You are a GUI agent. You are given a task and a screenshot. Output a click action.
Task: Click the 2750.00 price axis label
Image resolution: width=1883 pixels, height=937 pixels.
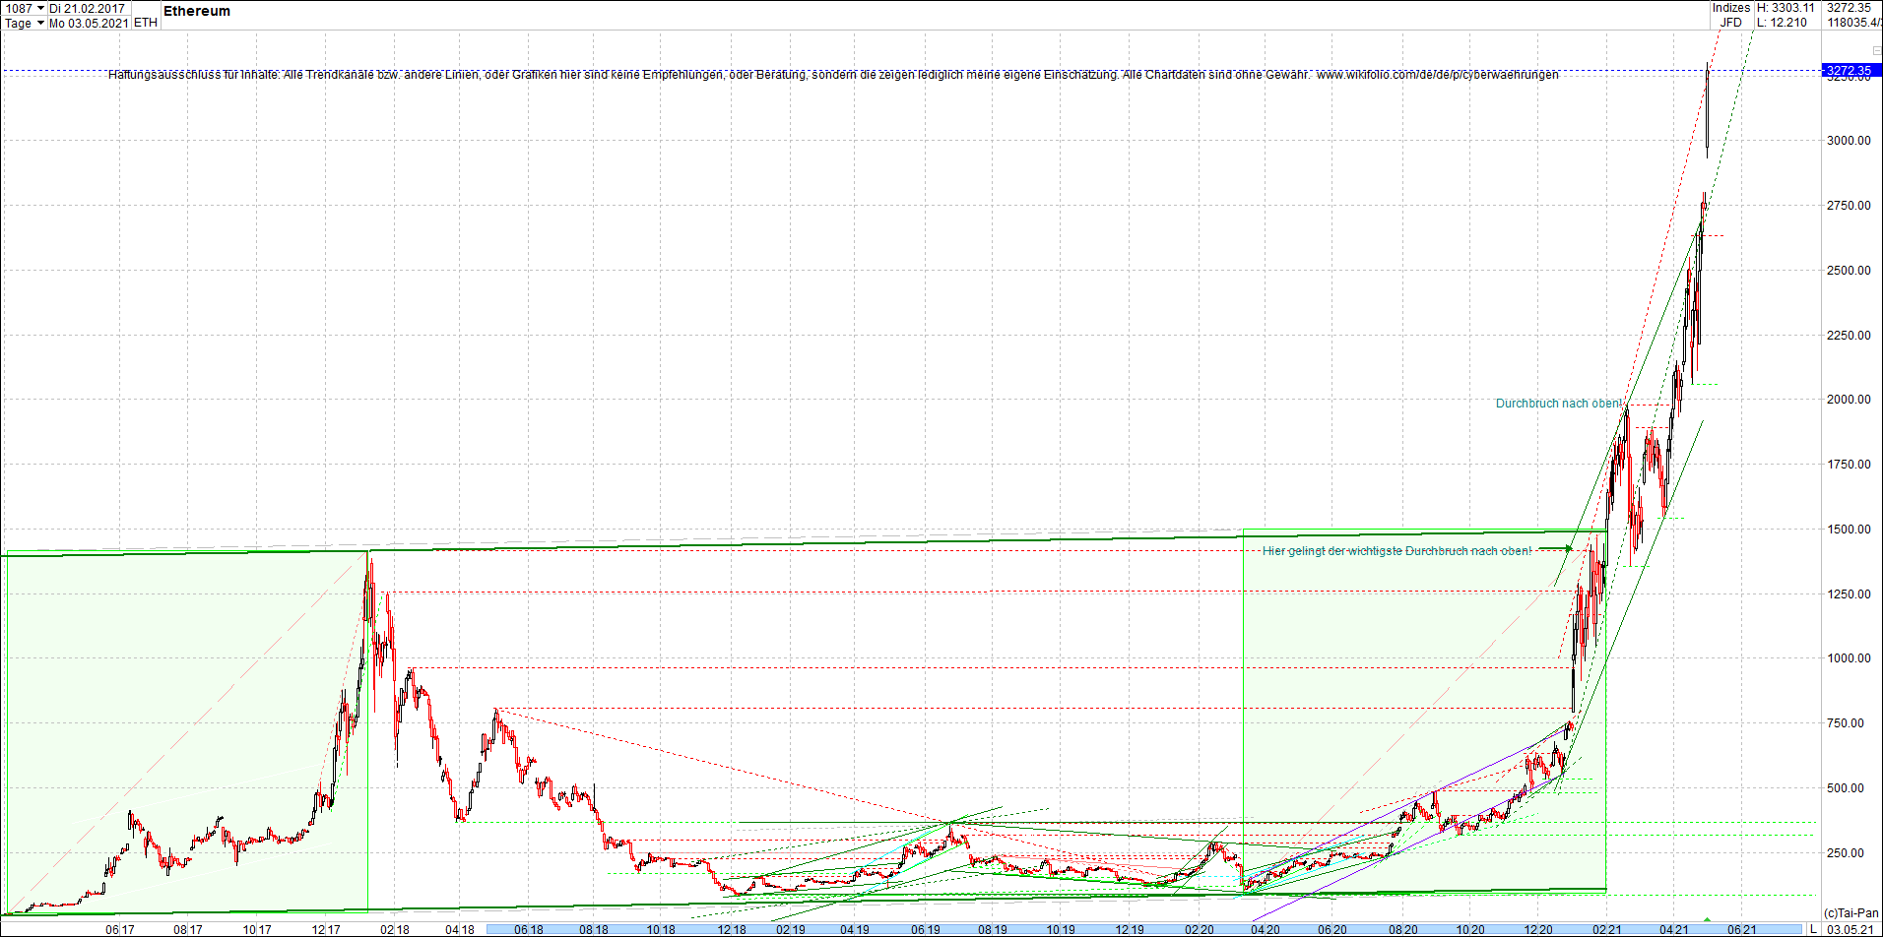tap(1850, 206)
